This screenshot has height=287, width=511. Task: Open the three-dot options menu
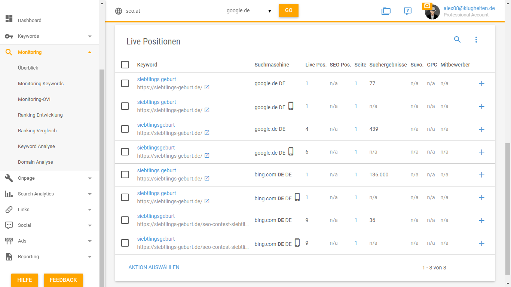pos(476,40)
